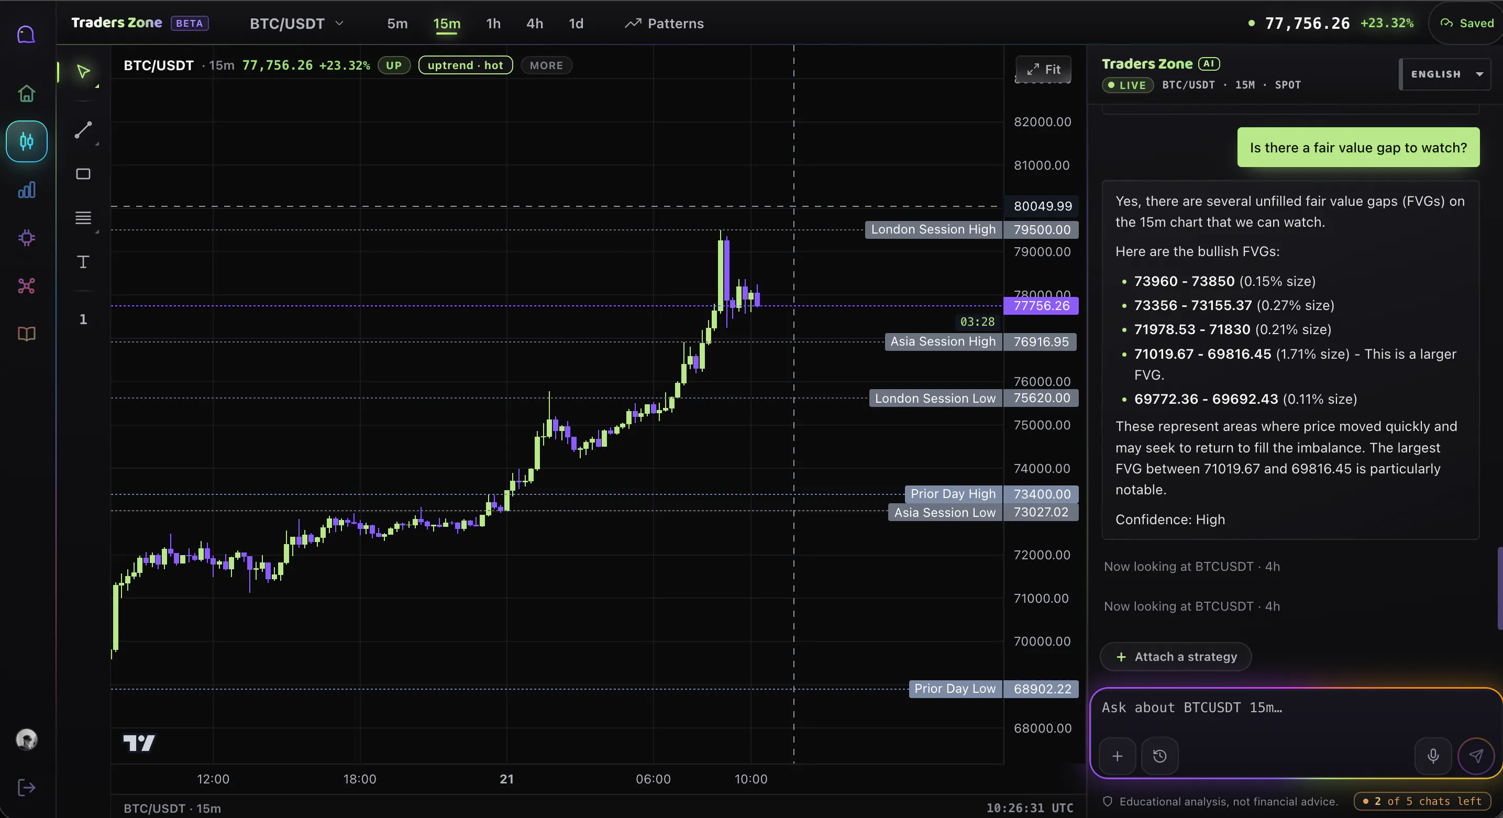The image size is (1503, 818).
Task: Click the UP trend badge
Action: point(394,65)
